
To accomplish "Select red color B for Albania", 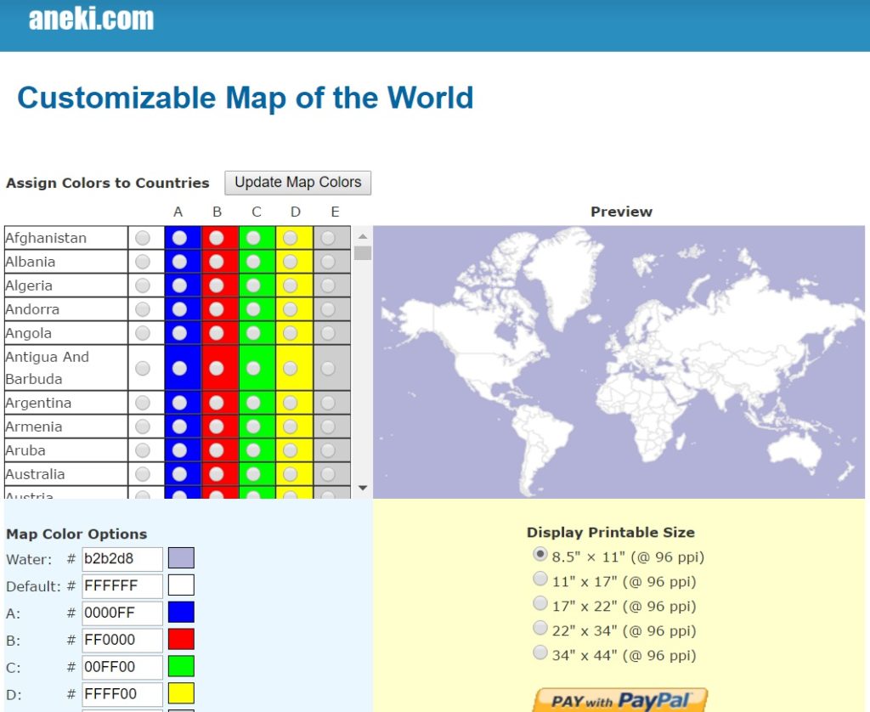I will click(x=217, y=262).
